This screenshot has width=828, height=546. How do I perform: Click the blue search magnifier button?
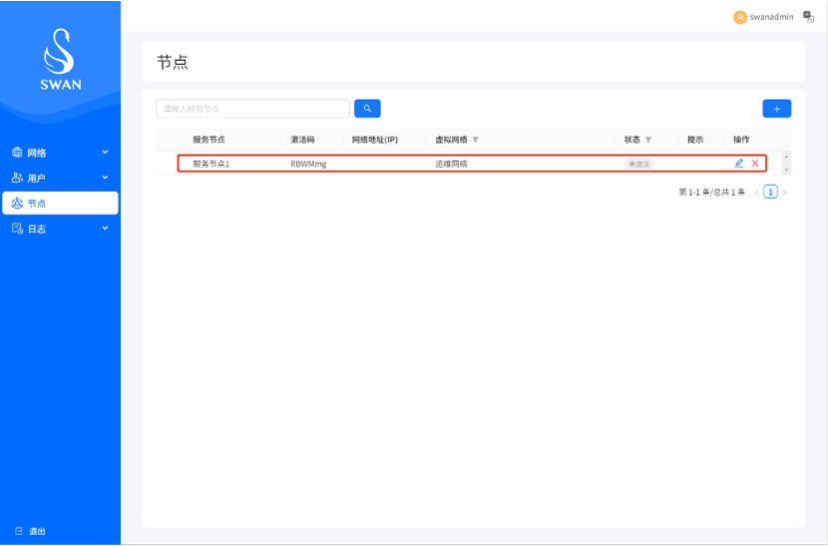(367, 109)
